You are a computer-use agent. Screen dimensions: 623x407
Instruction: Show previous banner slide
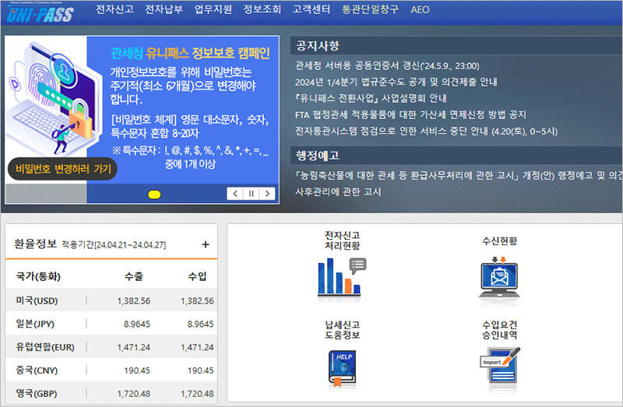pos(235,193)
